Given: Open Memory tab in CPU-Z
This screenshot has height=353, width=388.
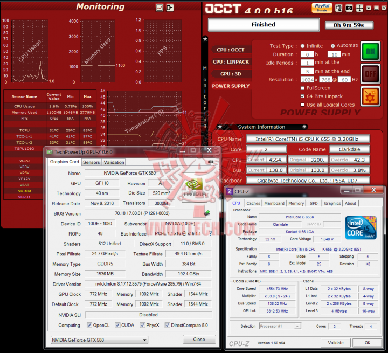Looking at the screenshot, I should pos(296,203).
